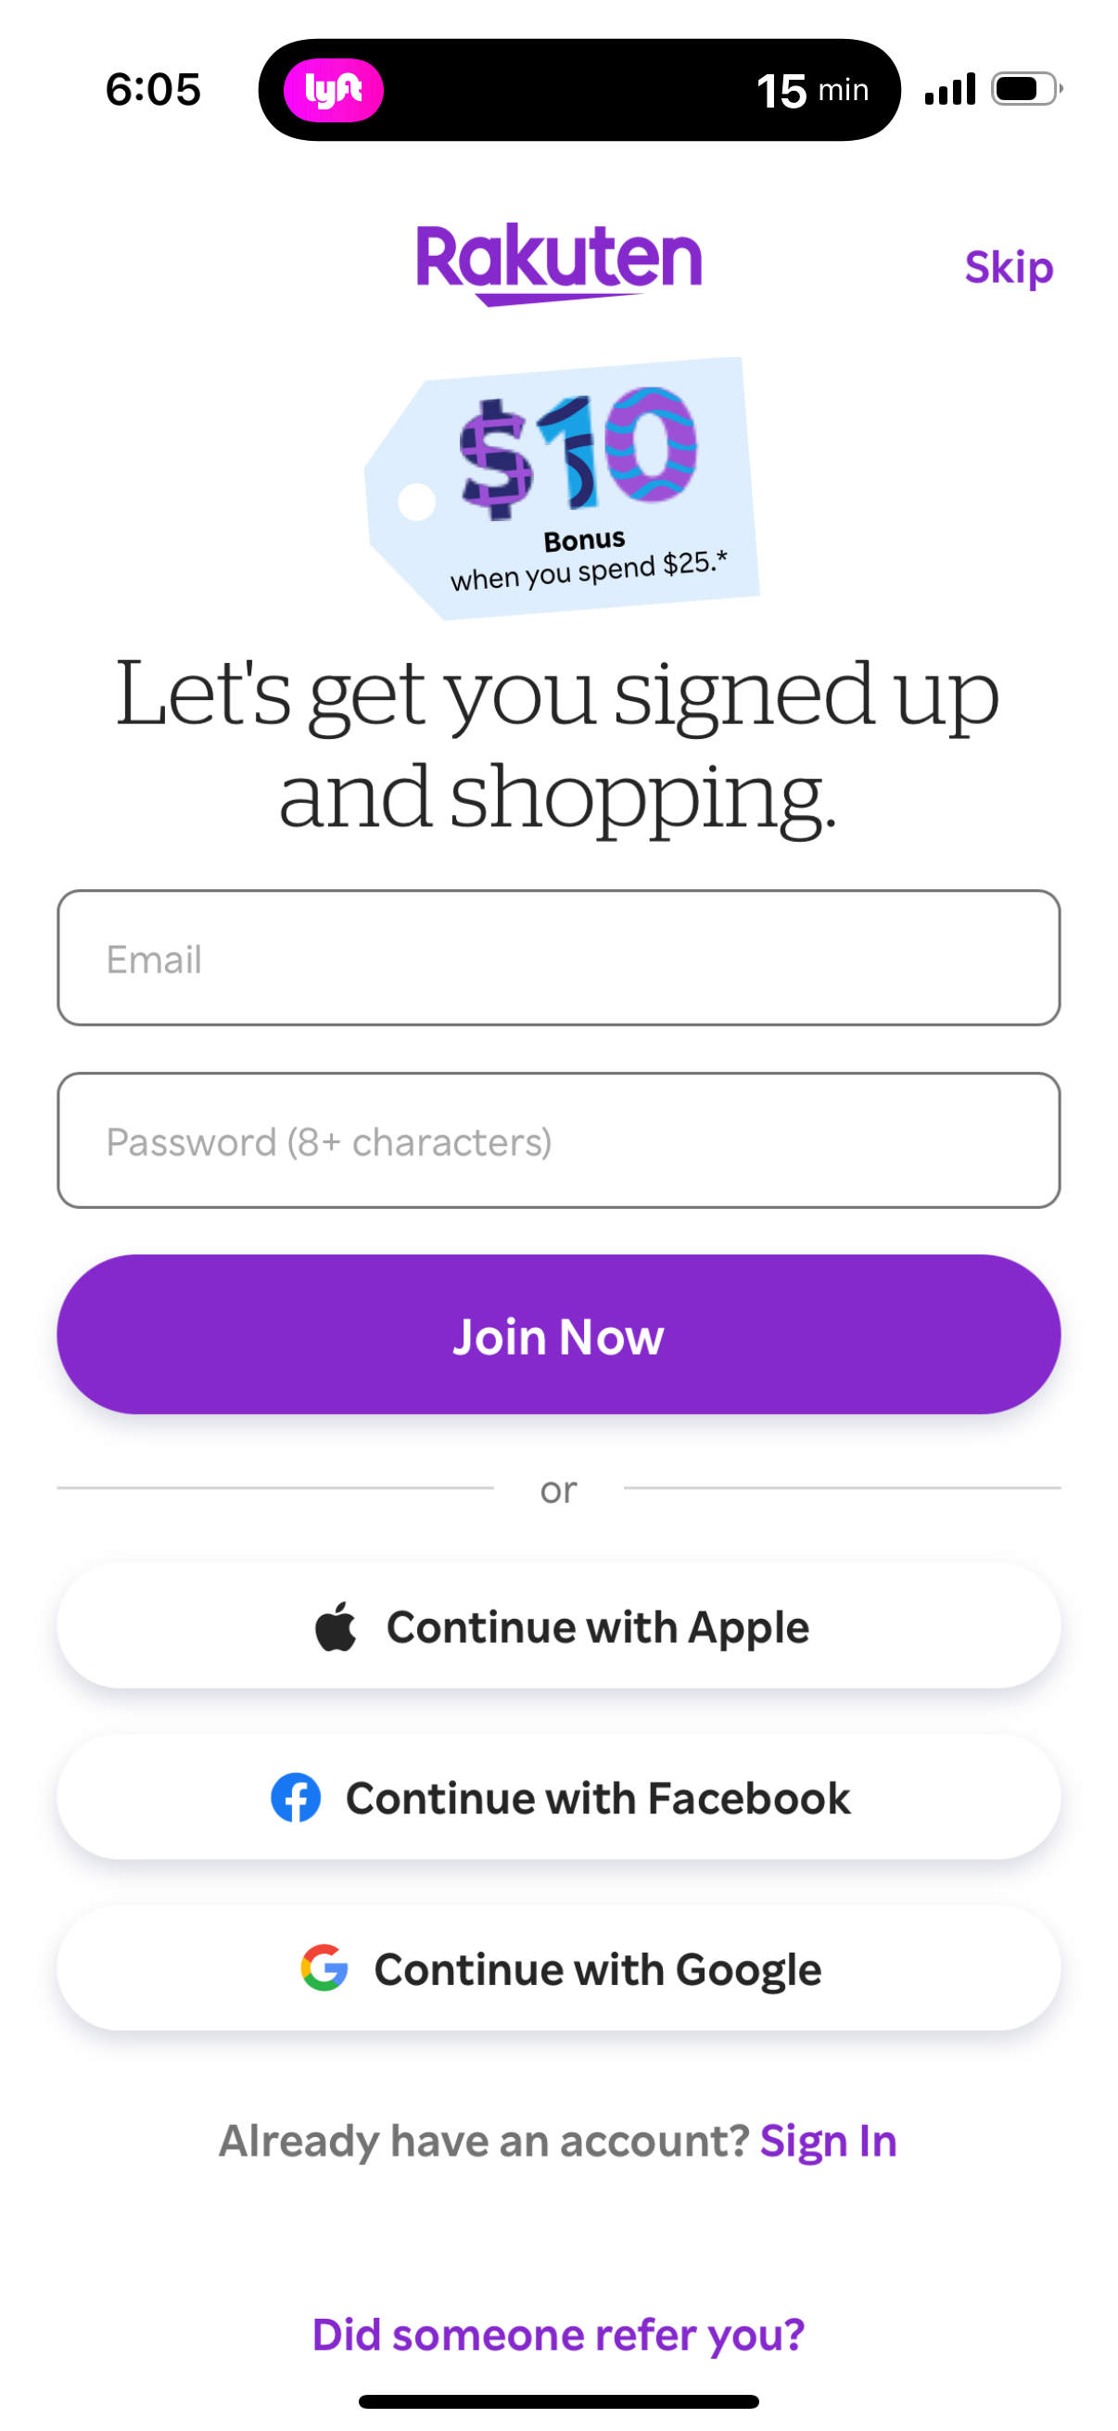The height and width of the screenshot is (2431, 1118).
Task: Continue with Facebook sign-up
Action: coord(558,1798)
